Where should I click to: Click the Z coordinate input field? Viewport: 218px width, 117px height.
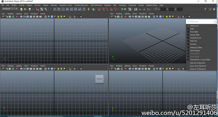[x=180, y=9]
